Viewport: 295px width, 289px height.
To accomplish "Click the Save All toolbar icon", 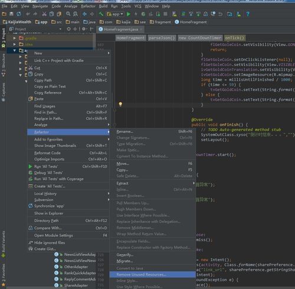I will [x=11, y=14].
